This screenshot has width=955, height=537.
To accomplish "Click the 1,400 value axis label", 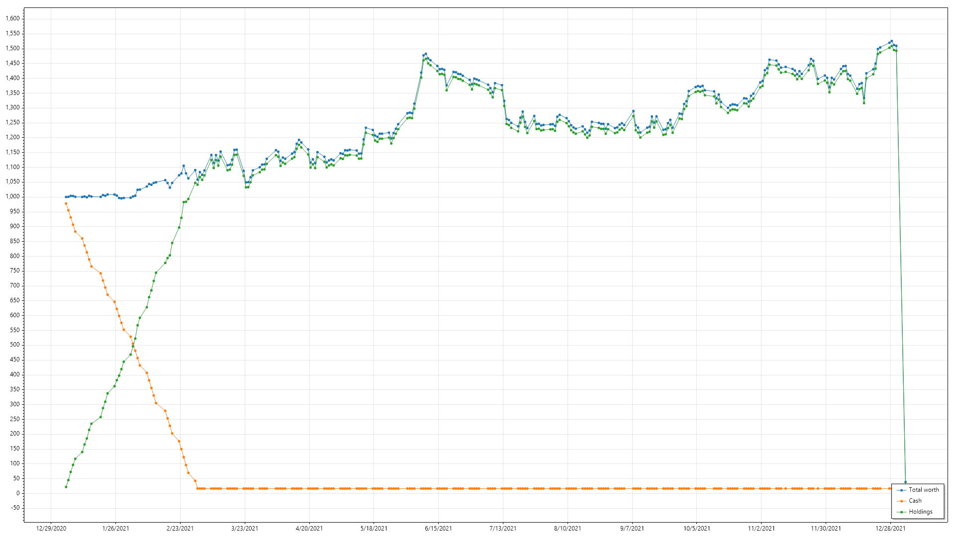I will (12, 78).
